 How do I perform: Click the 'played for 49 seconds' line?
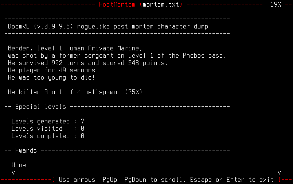pos(53,70)
